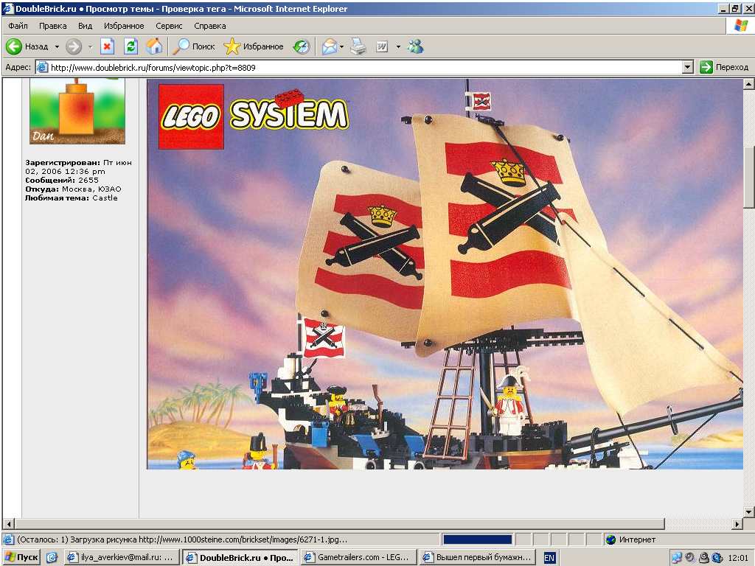The width and height of the screenshot is (755, 566).
Task: Click the Edit with Word icon
Action: click(x=383, y=46)
